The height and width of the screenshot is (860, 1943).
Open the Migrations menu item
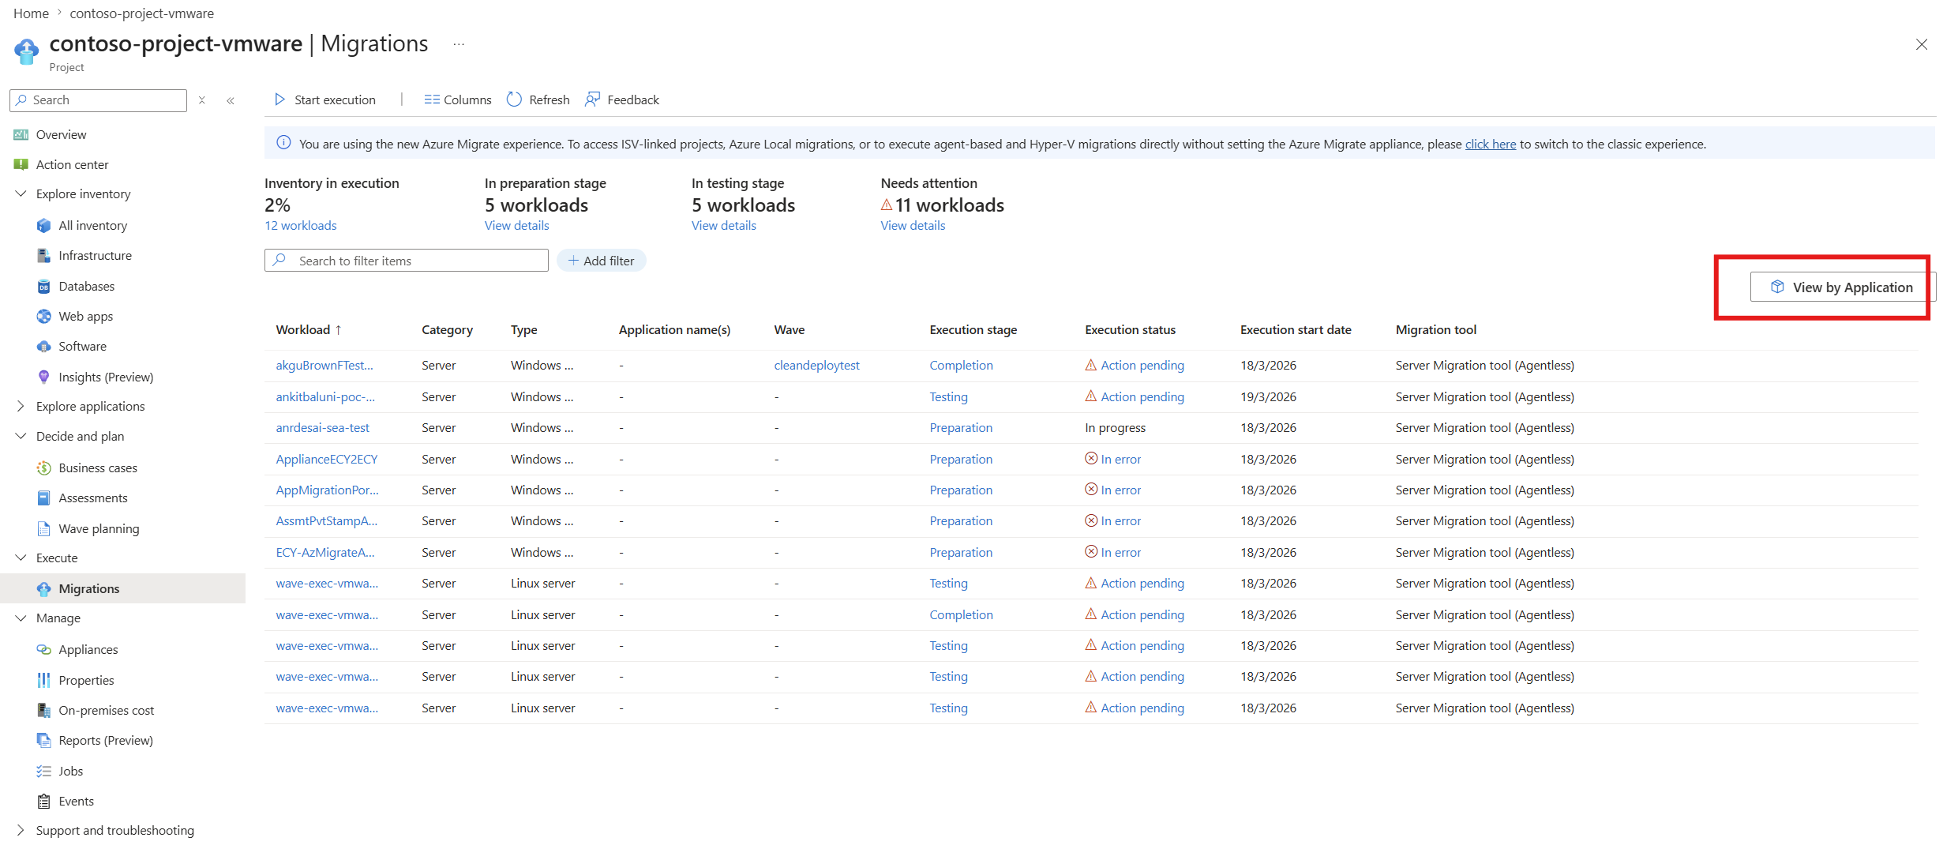pyautogui.click(x=123, y=589)
